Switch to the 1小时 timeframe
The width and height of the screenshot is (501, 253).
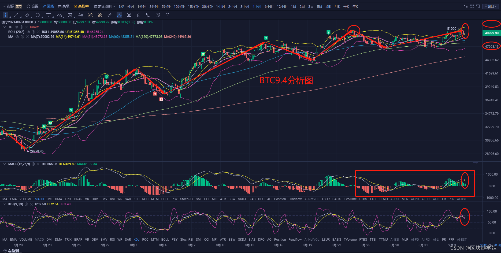point(220,6)
